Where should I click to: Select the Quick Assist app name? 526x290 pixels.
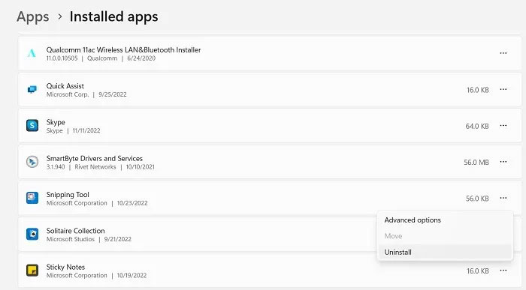click(x=65, y=86)
